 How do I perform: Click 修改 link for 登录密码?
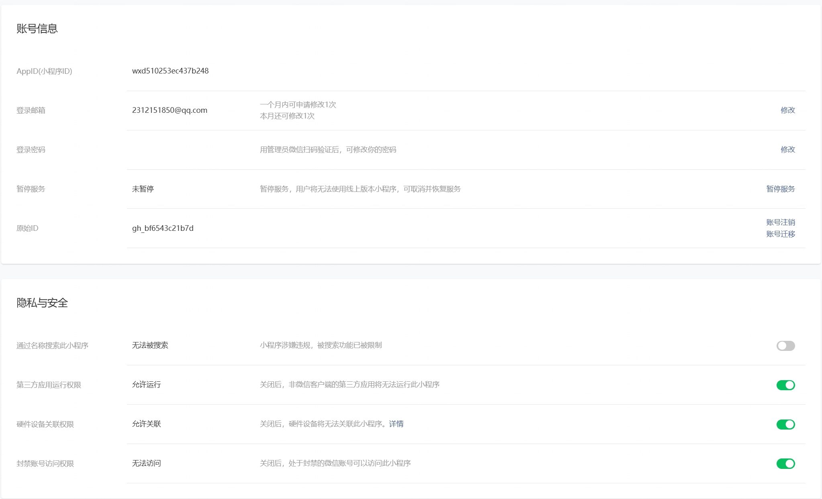[x=787, y=149]
